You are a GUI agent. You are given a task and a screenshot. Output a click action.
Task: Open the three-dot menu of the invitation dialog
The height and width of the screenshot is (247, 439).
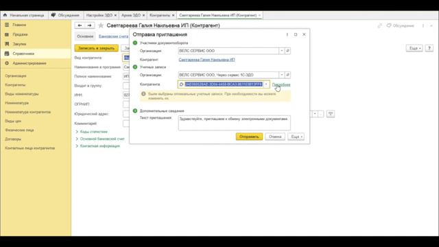[287, 34]
